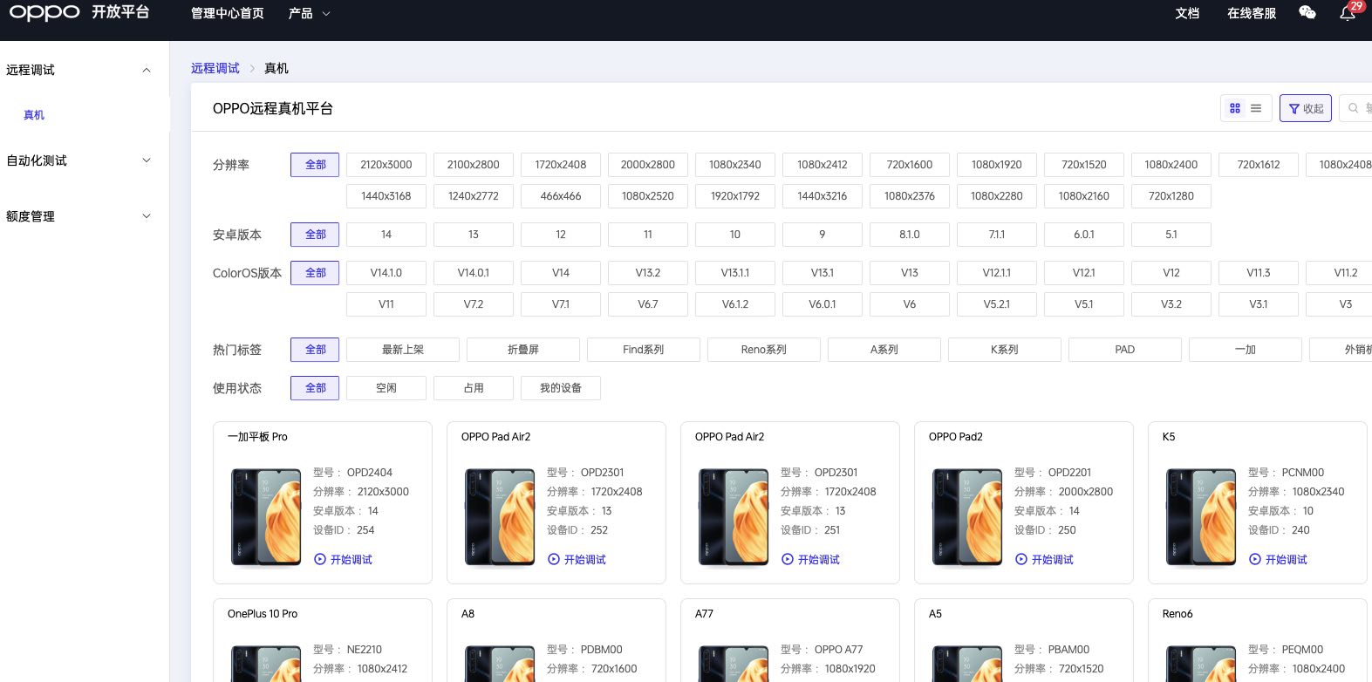
Task: Filter Android version 14
Action: coord(386,235)
